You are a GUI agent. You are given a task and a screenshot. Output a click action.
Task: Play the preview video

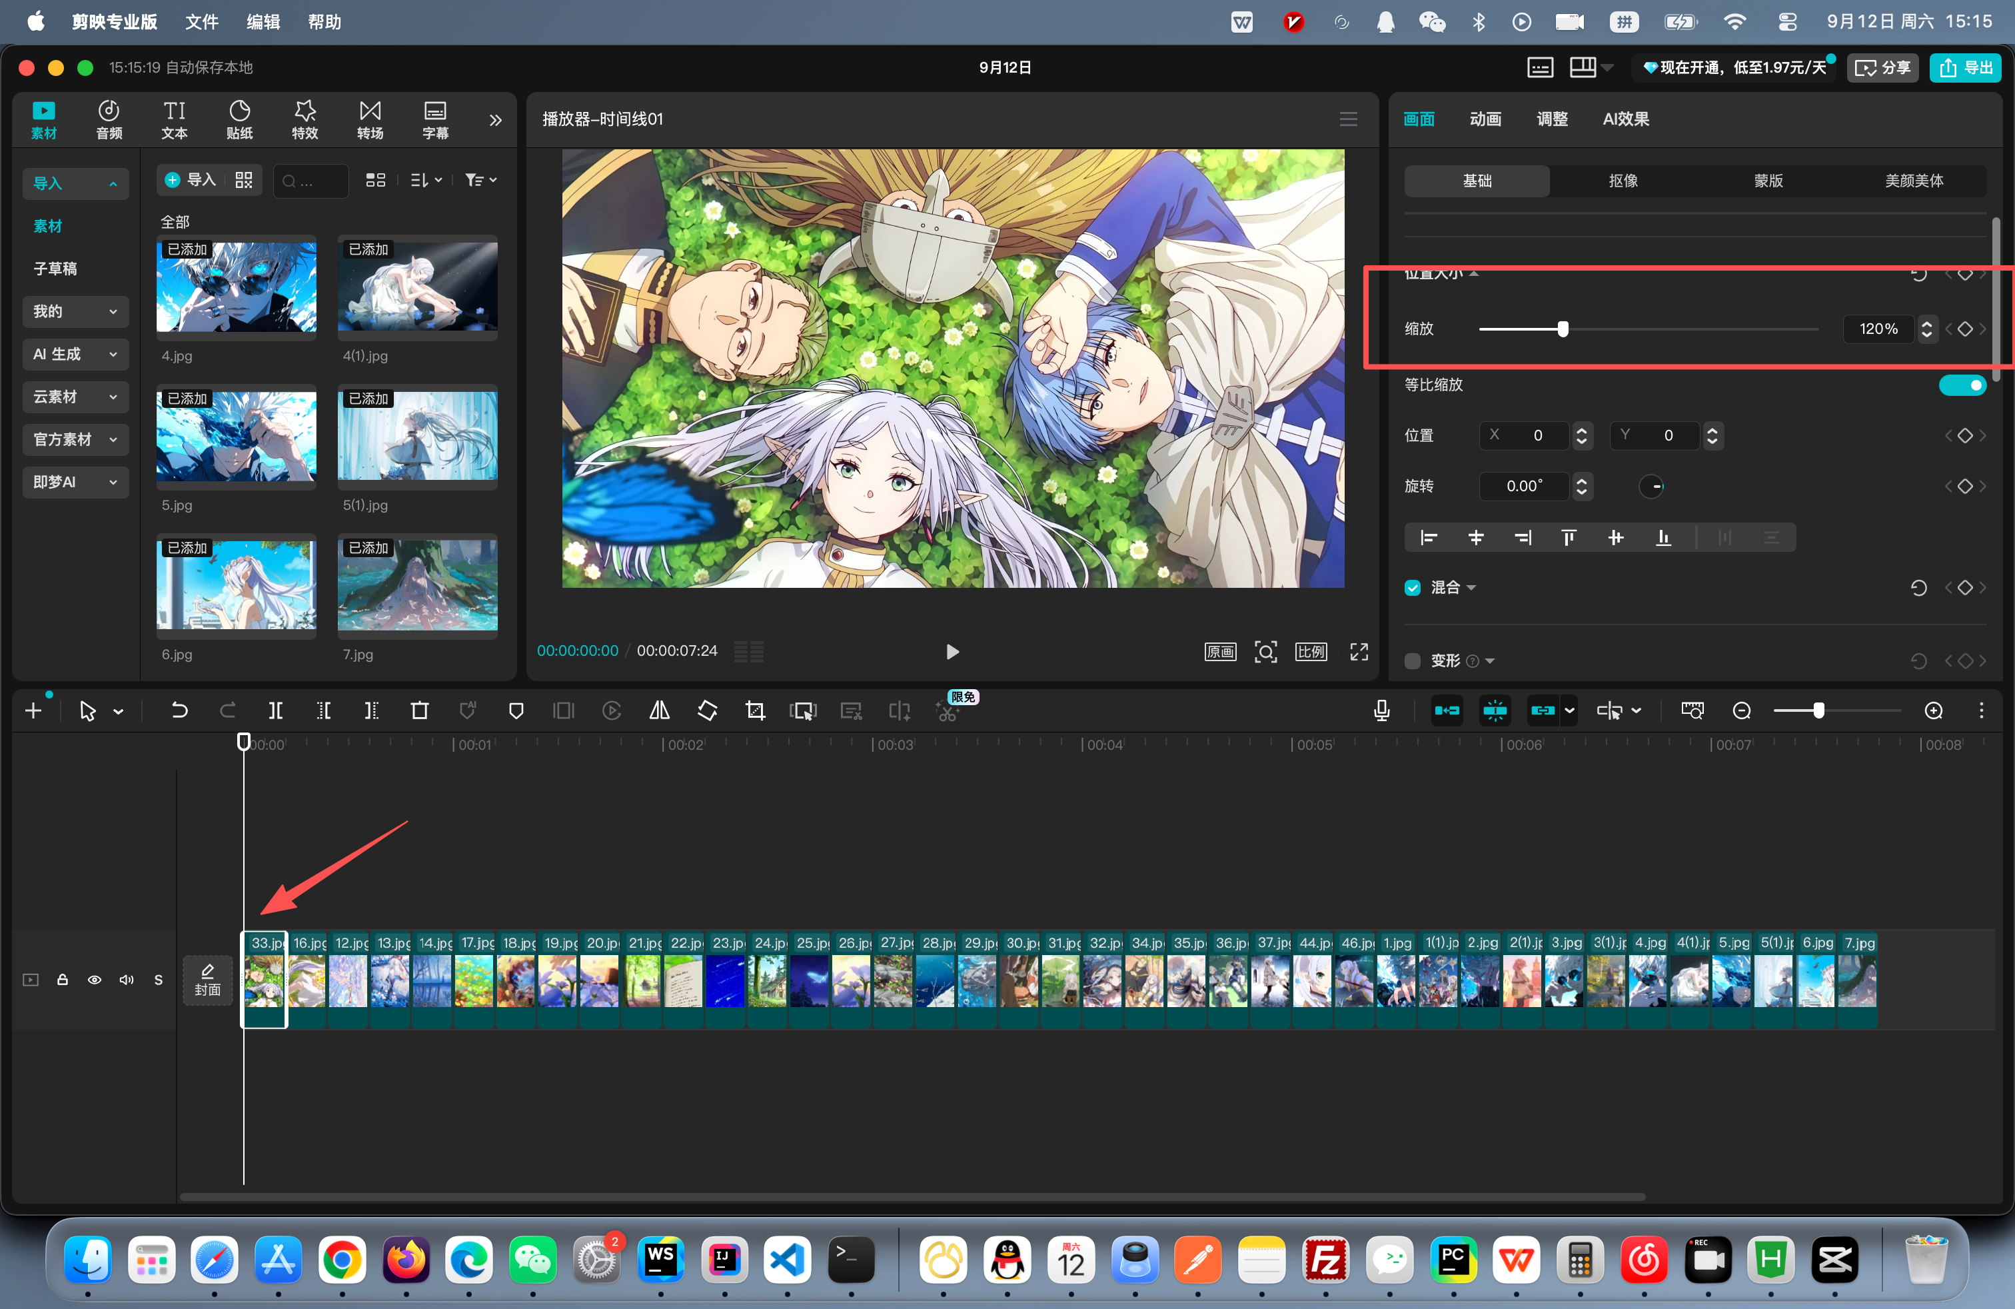(952, 651)
